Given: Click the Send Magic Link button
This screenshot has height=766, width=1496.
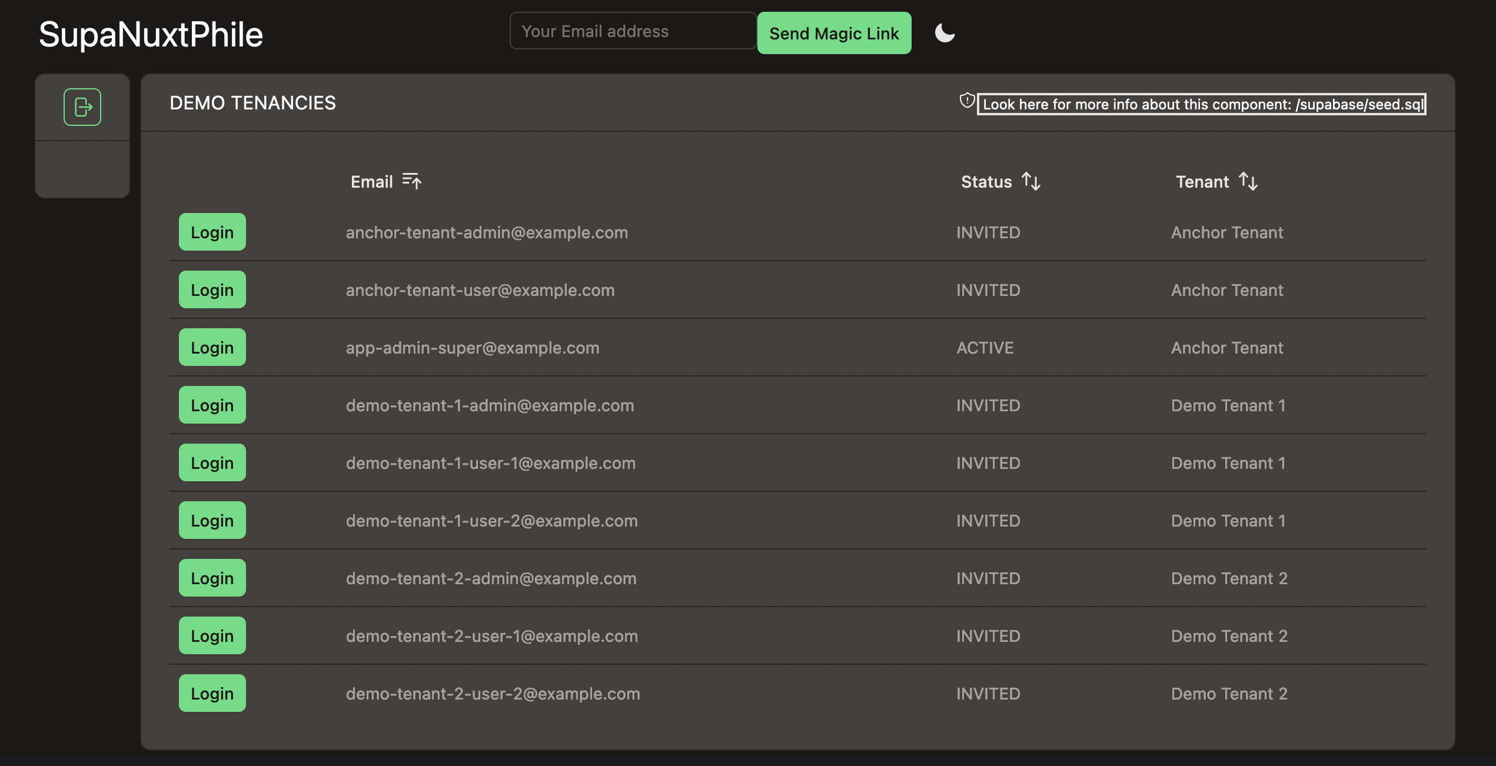Looking at the screenshot, I should (834, 33).
